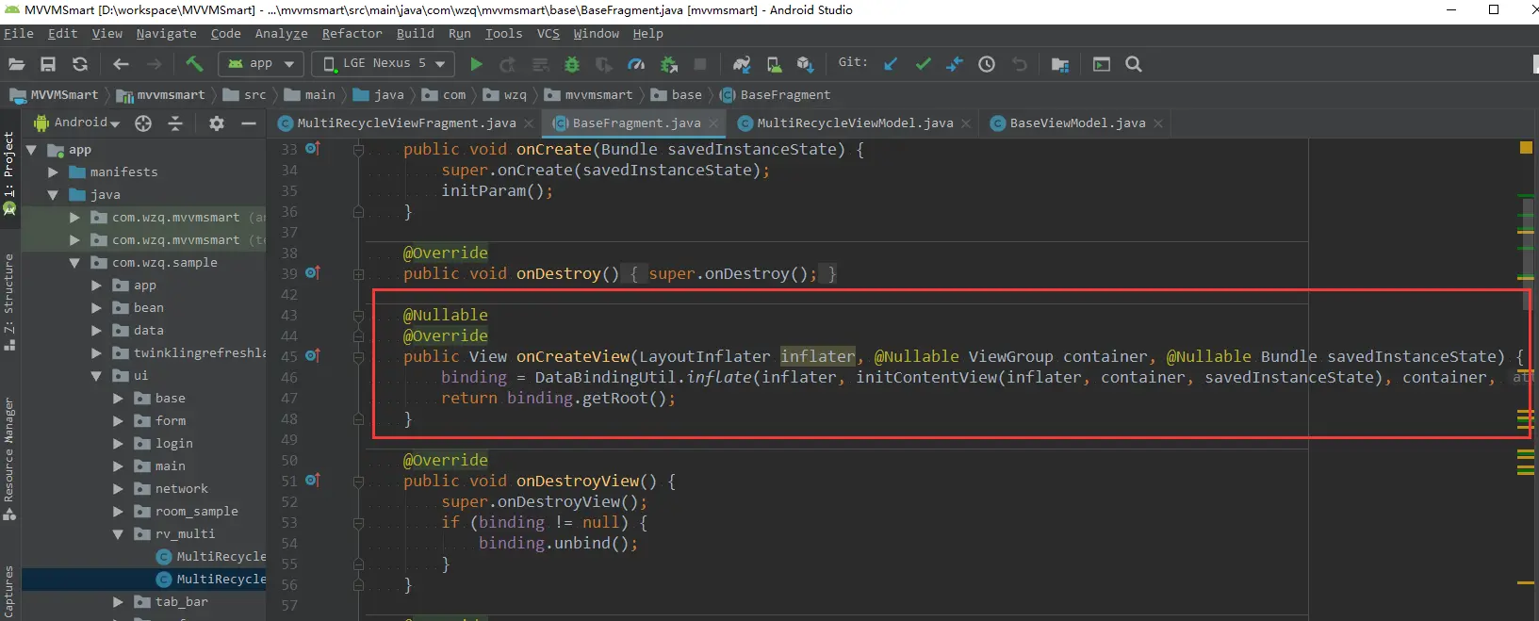Image resolution: width=1539 pixels, height=621 pixels.
Task: Switch to MultiRecycleViewModel.java tab
Action: click(855, 123)
